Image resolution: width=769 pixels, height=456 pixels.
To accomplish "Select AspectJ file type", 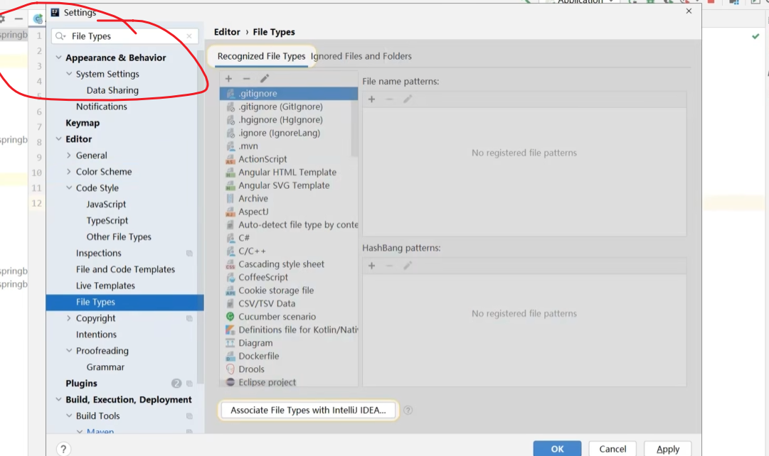I will 289,212.
